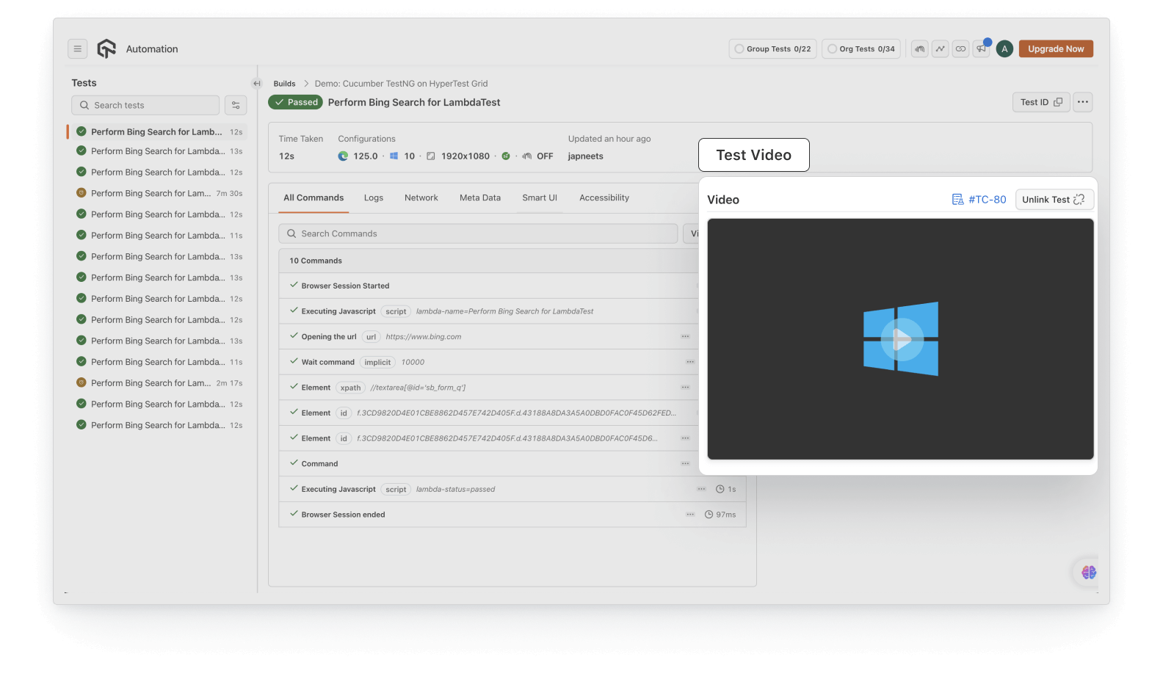Viewport: 1163px width, 693px height.
Task: Toggle the Group Tests 0/22 indicator
Action: pyautogui.click(x=772, y=49)
